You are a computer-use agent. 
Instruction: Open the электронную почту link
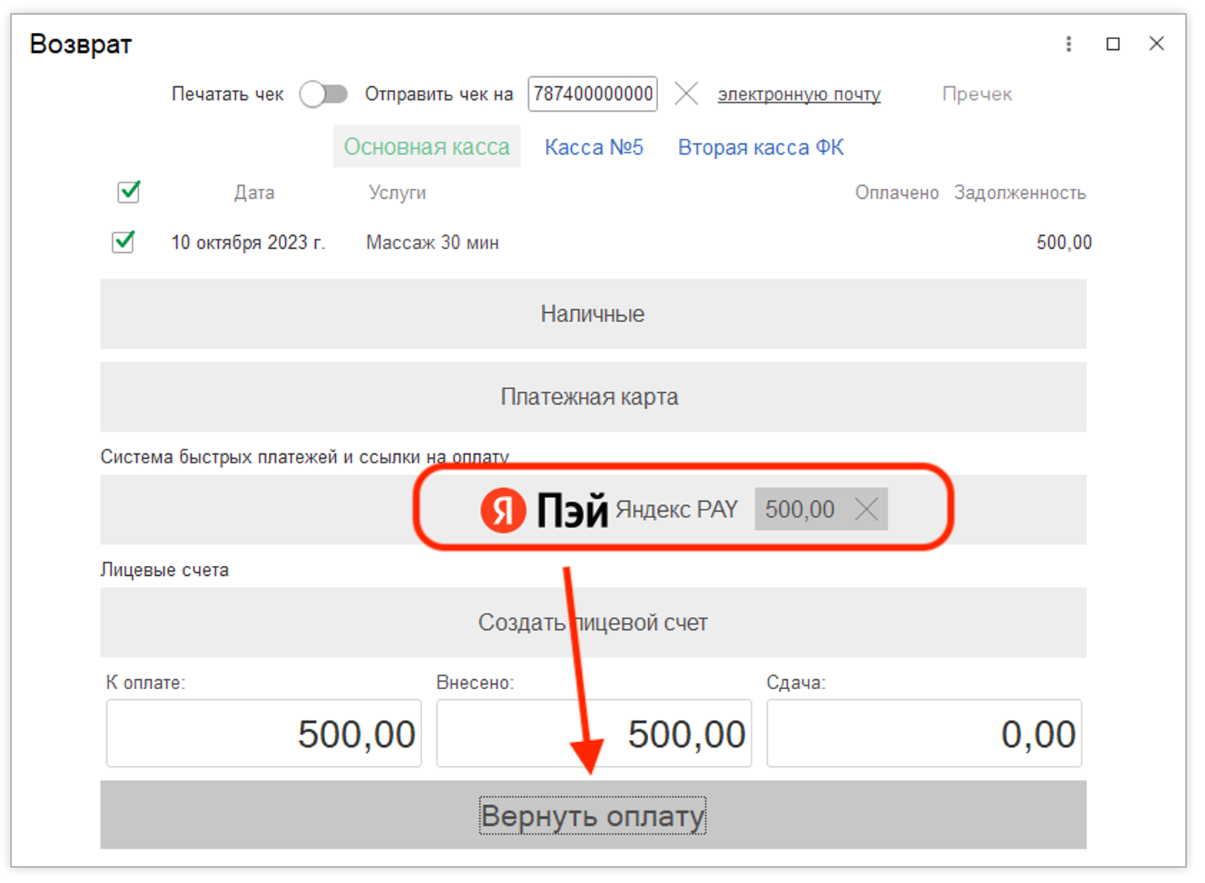[x=799, y=94]
